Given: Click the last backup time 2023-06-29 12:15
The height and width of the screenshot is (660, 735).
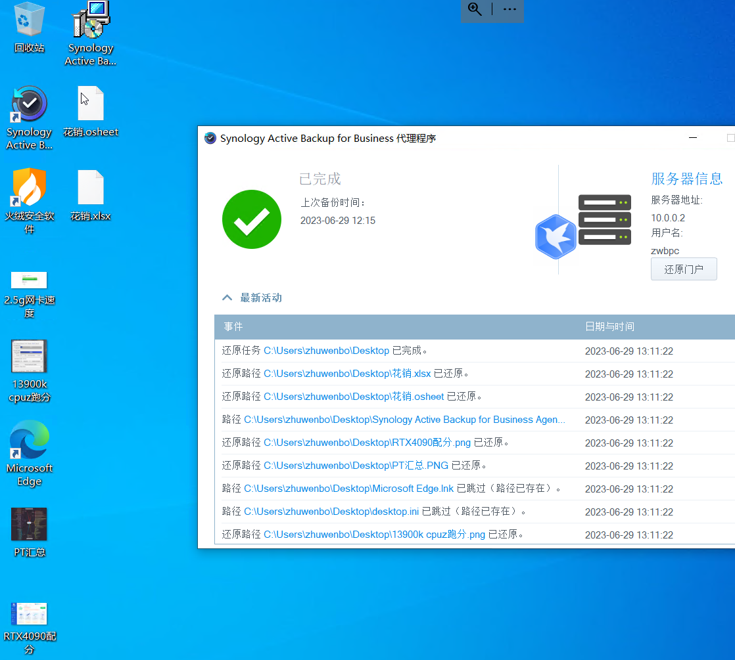Looking at the screenshot, I should click(337, 221).
